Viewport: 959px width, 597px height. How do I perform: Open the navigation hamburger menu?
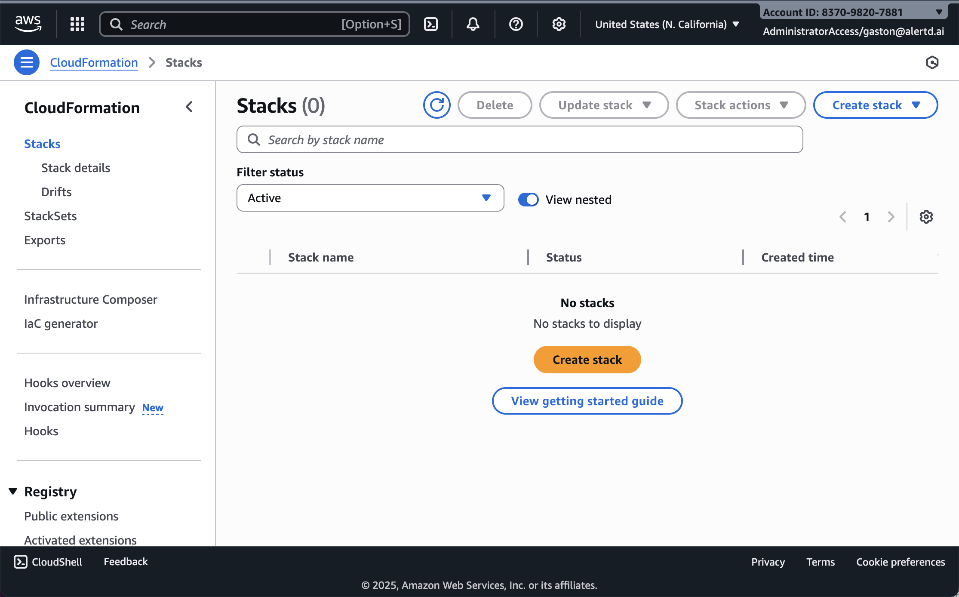[x=26, y=62]
